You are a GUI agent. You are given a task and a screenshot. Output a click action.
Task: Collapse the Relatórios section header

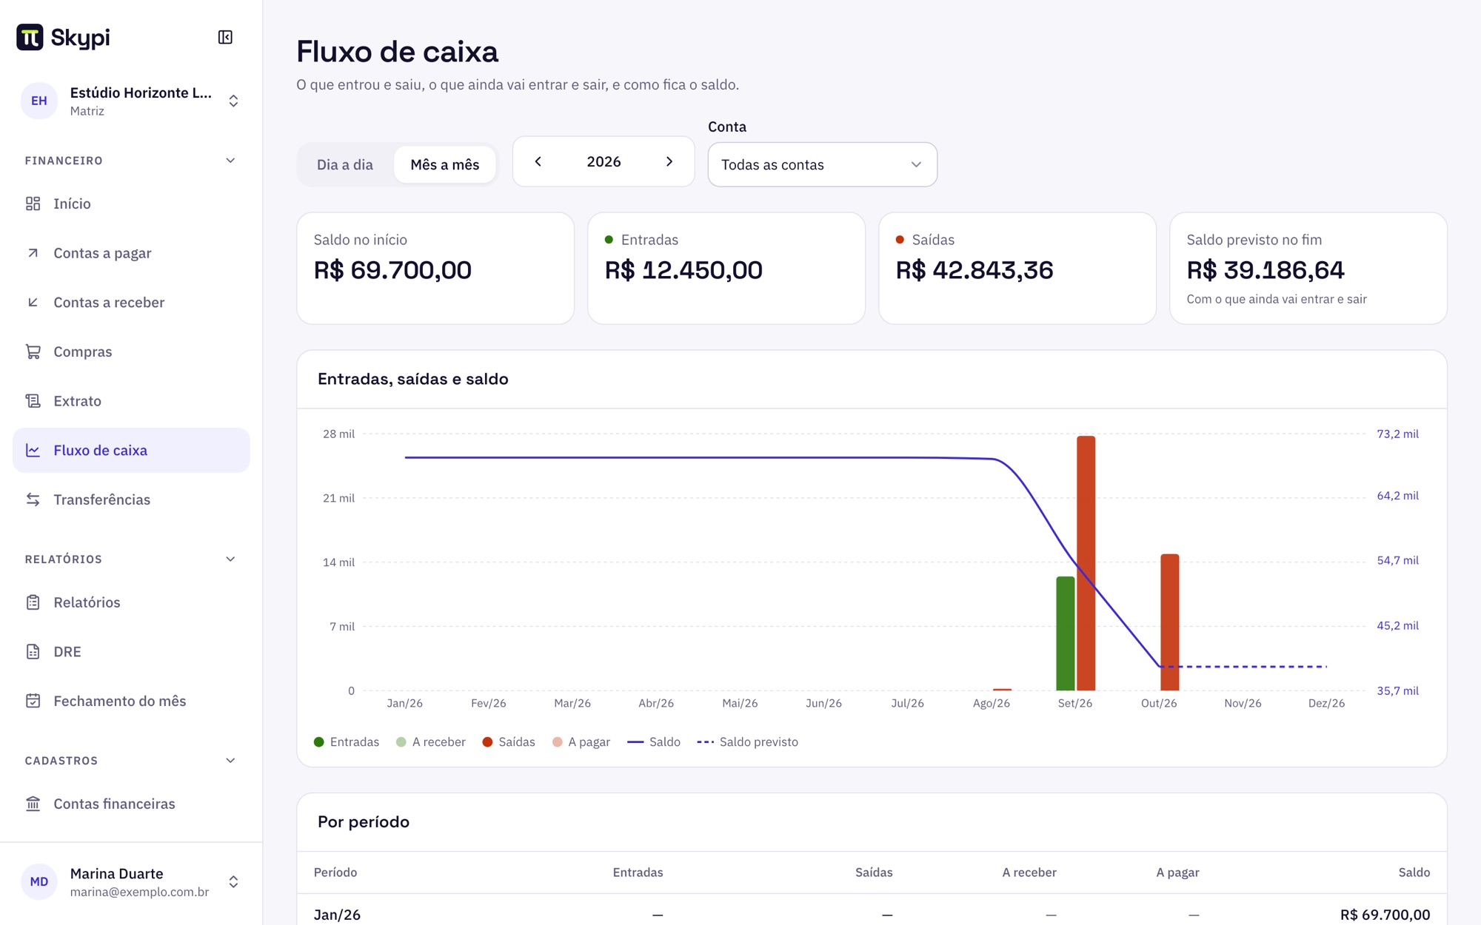(131, 559)
